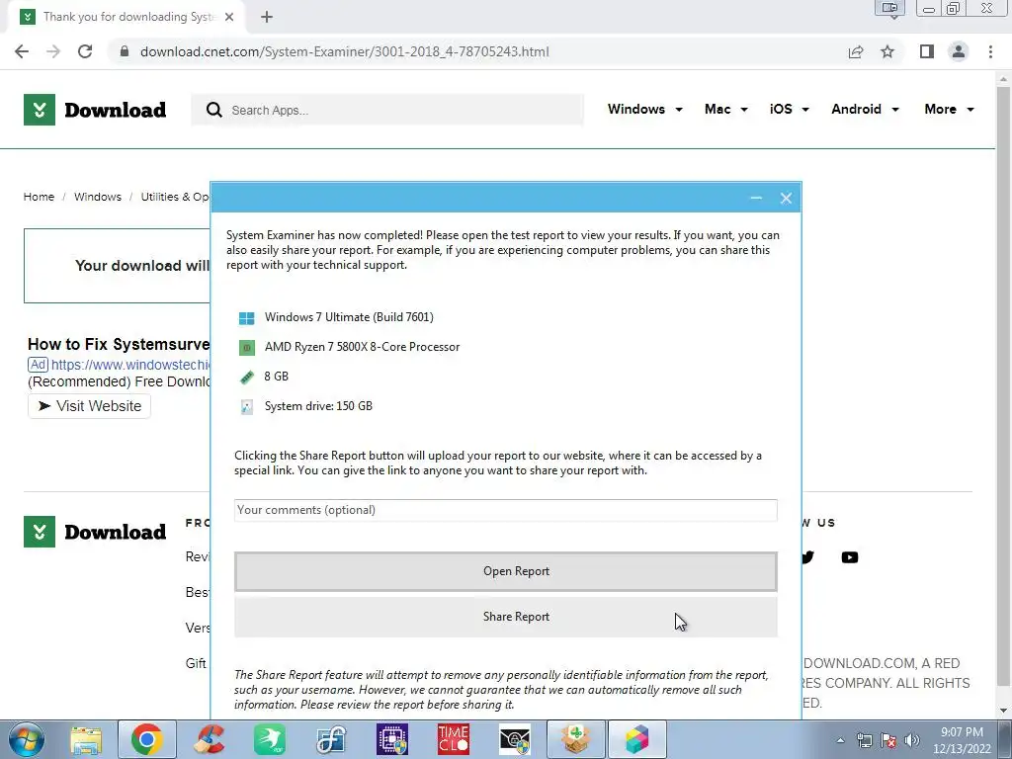
Task: Expand the iOS dropdown menu
Action: [x=790, y=109]
